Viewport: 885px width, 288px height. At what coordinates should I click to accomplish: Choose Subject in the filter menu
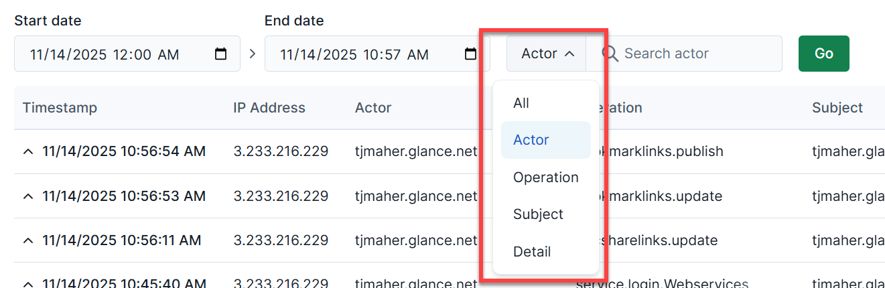tap(546, 214)
